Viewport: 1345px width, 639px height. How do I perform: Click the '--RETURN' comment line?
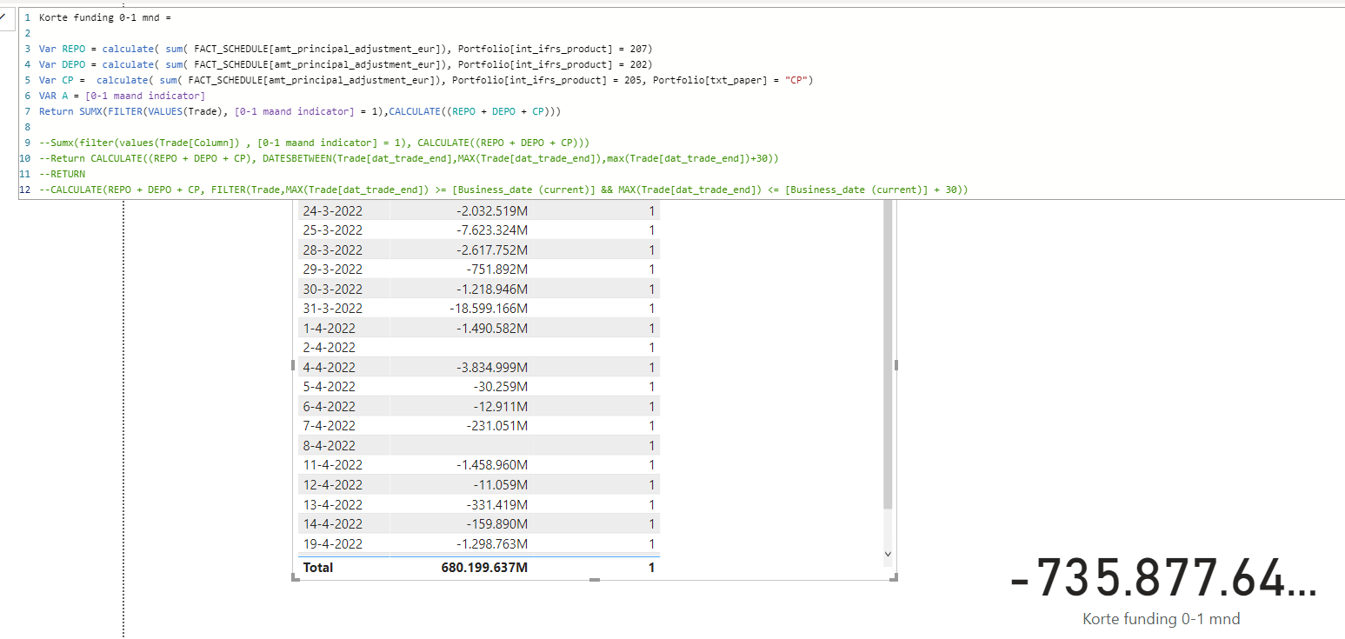62,174
